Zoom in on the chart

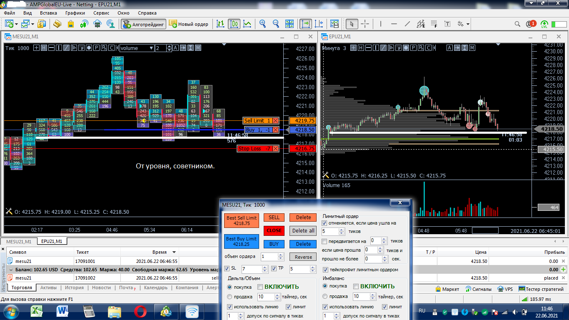pos(263,24)
